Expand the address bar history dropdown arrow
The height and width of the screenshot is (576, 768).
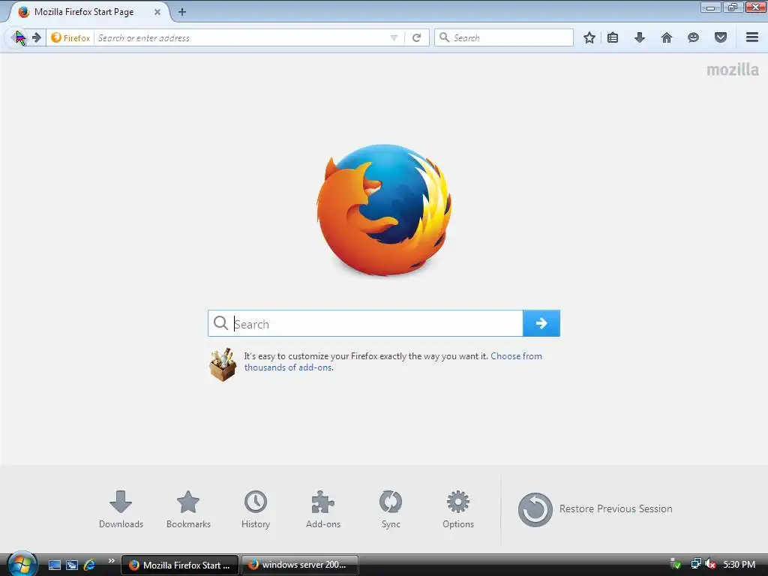tap(394, 37)
